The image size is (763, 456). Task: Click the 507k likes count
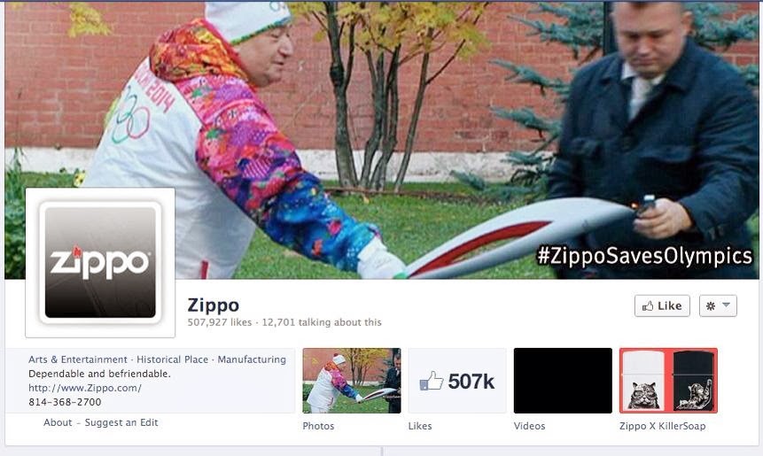point(471,382)
